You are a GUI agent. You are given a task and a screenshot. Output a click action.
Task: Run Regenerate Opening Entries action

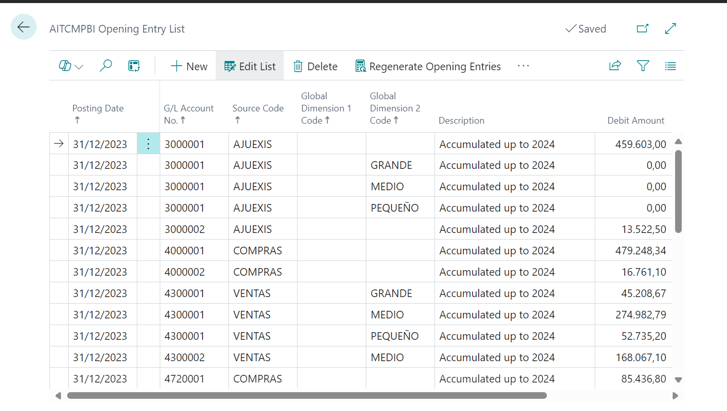click(x=428, y=66)
